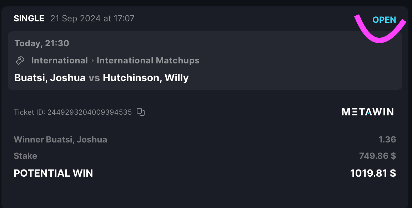Click the MetaWin logo
This screenshot has width=412, height=208.
(368, 112)
